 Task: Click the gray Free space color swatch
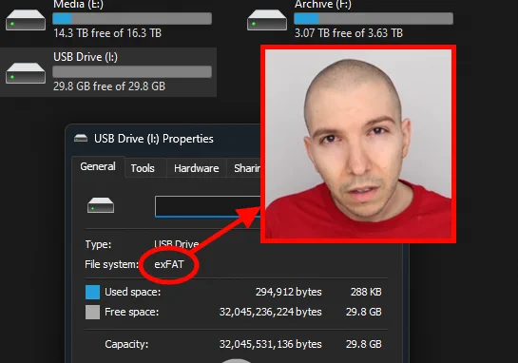(92, 312)
